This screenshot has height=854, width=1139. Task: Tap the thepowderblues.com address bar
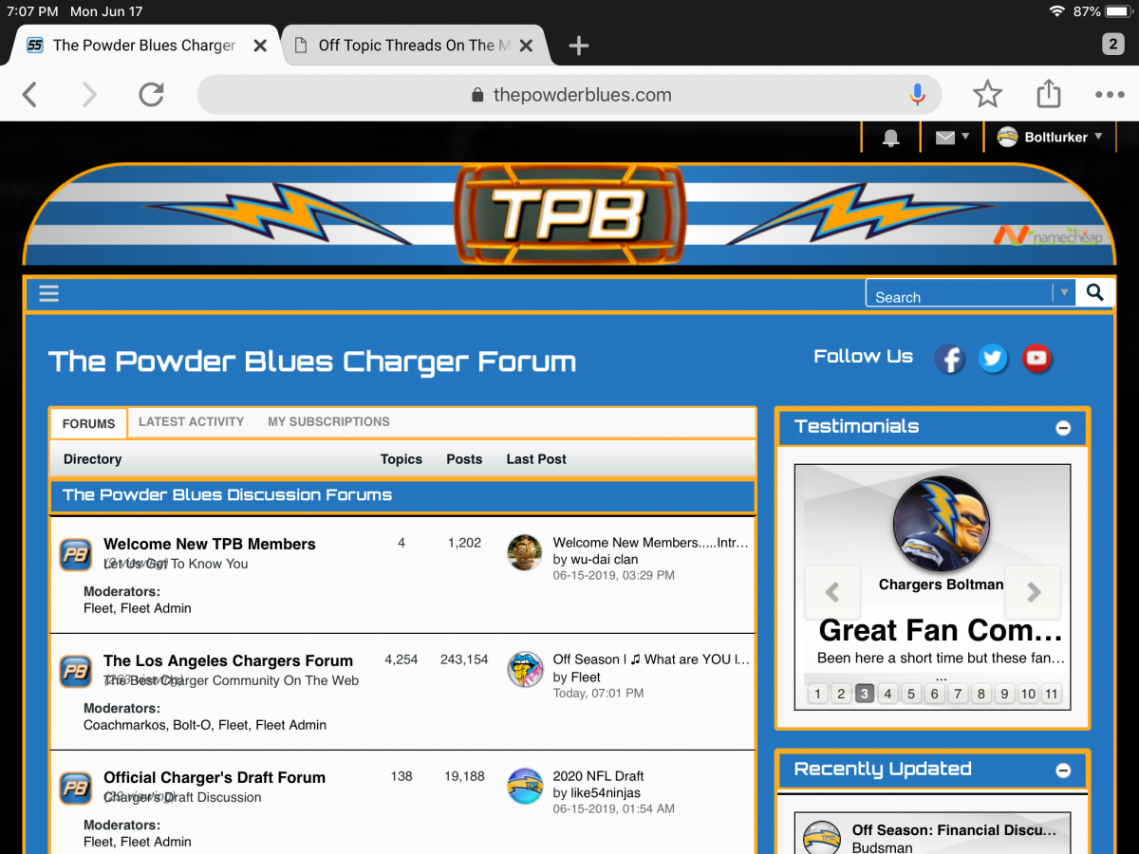[x=569, y=95]
